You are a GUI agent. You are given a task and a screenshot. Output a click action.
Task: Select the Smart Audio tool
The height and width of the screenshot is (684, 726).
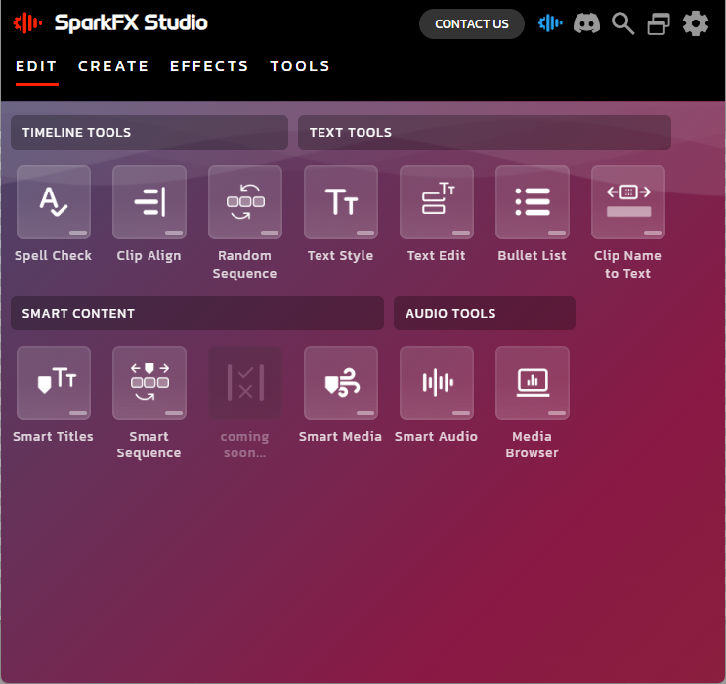coord(437,383)
